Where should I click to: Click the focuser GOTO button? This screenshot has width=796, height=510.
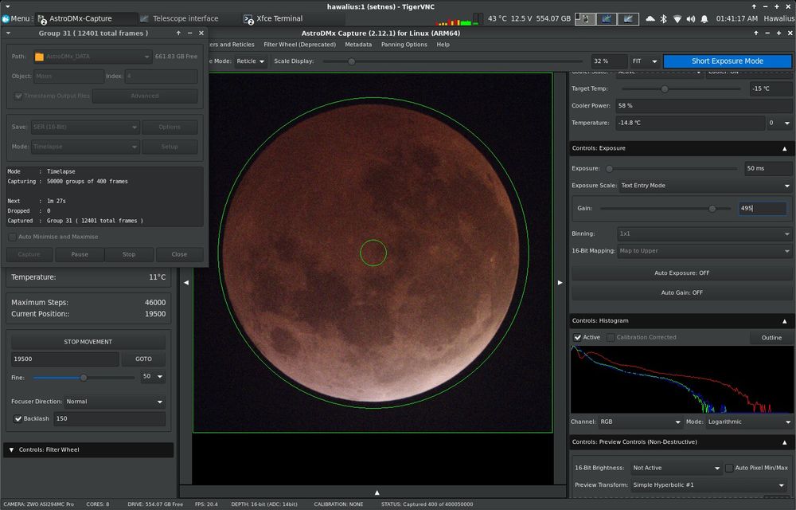[143, 359]
